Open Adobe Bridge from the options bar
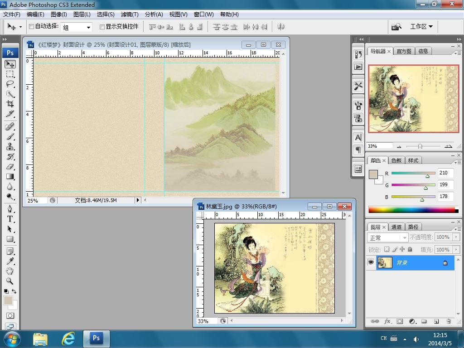 point(396,27)
